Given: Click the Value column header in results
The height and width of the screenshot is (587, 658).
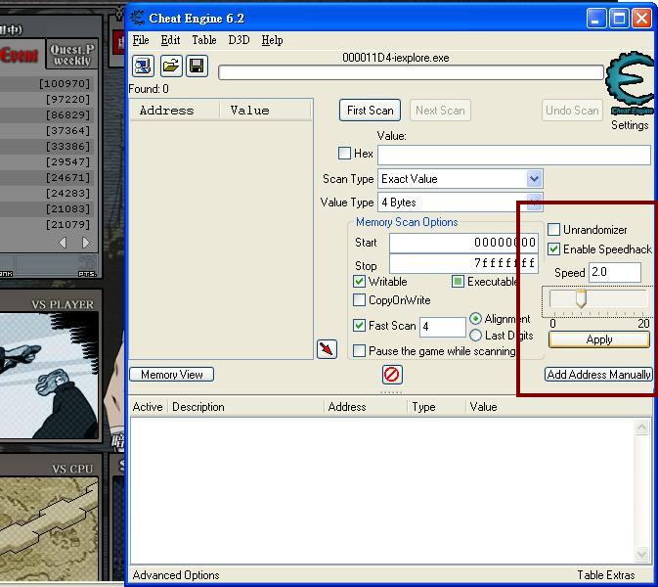Looking at the screenshot, I should click(265, 111).
